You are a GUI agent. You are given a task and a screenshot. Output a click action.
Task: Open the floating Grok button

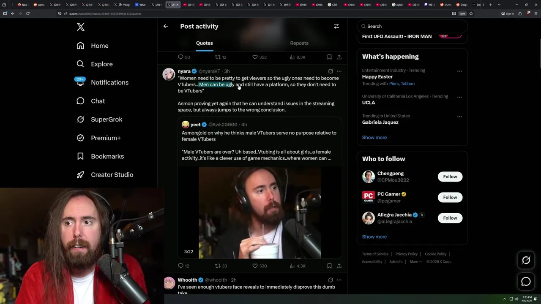point(526,261)
